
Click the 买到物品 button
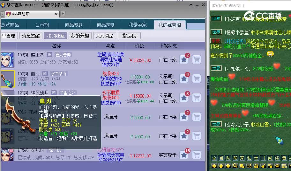[x=104, y=36]
